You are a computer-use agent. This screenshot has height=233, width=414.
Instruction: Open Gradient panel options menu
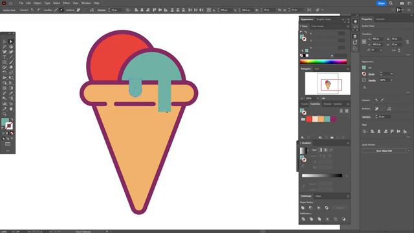point(348,143)
